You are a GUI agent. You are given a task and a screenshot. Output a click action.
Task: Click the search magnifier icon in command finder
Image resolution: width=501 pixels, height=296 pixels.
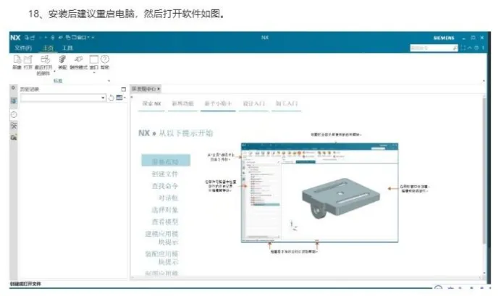click(455, 48)
